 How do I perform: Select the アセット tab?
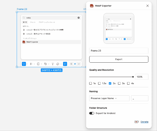[33, 22]
